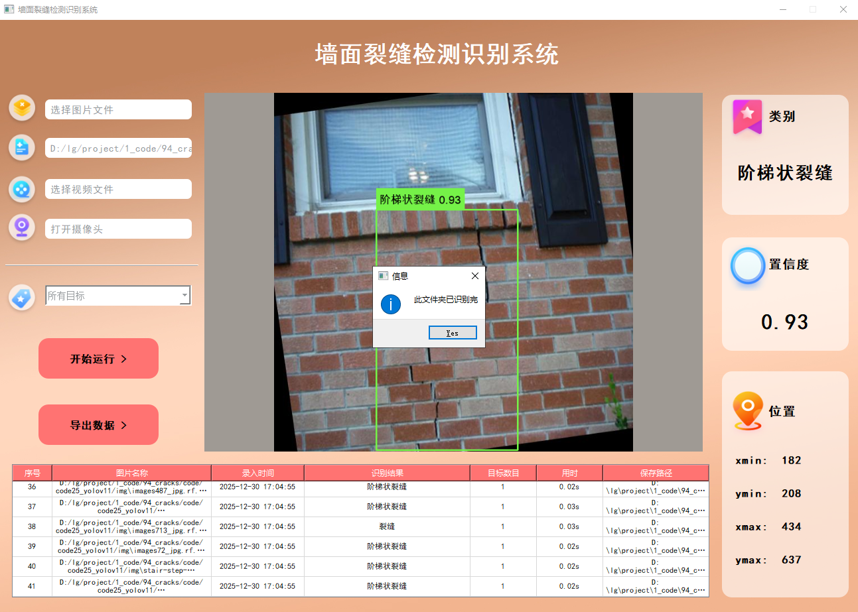Click the confidence value 0.93
Viewport: 858px width, 612px height.
point(784,322)
